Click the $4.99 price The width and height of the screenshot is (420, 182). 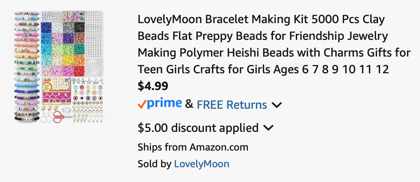click(x=153, y=86)
